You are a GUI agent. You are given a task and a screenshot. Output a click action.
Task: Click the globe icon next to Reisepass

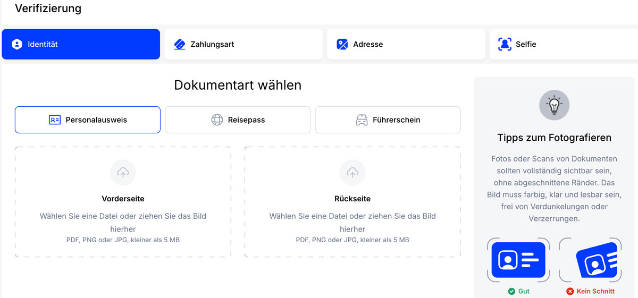[x=217, y=120]
